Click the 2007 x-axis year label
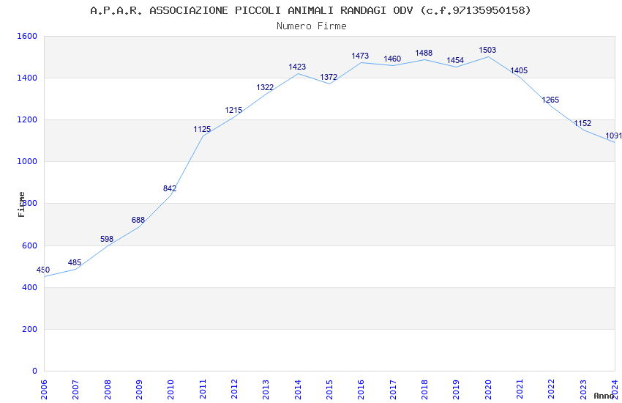622x403 pixels. (x=75, y=390)
